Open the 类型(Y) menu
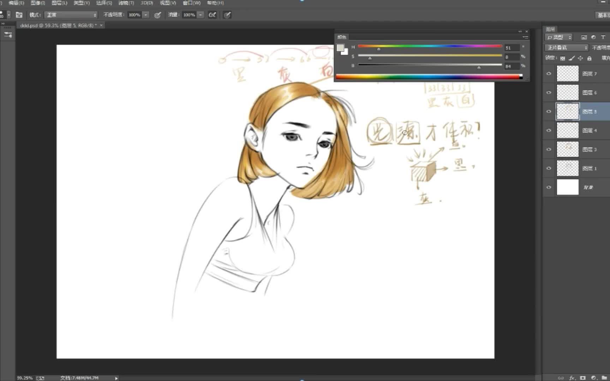610x381 pixels. tap(82, 3)
